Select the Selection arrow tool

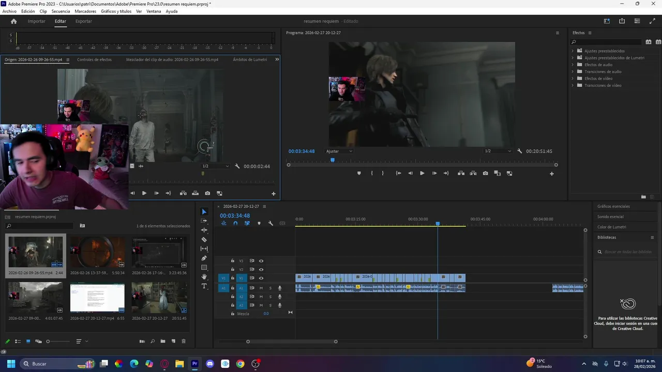click(x=204, y=212)
